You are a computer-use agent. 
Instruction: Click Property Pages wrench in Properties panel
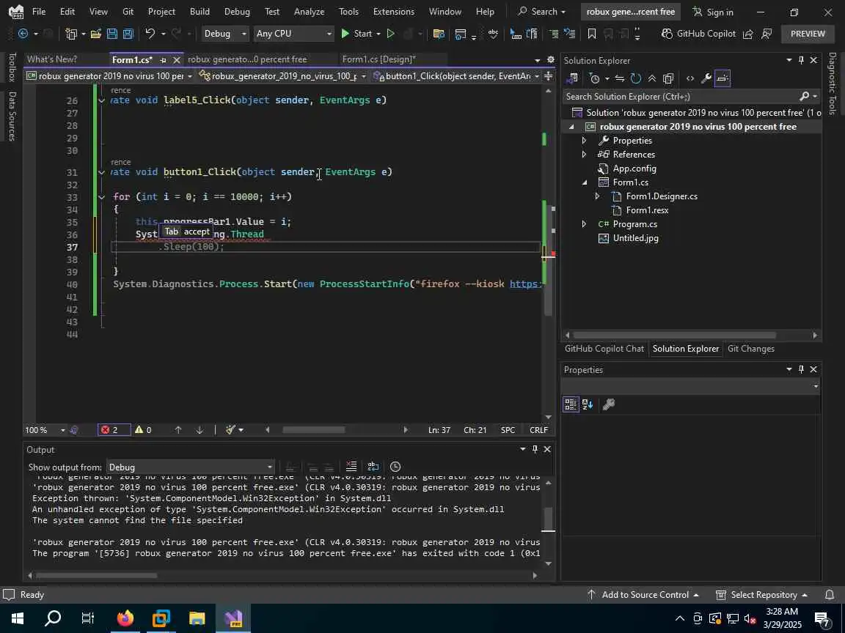608,404
